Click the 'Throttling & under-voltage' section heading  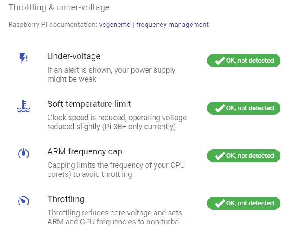(x=59, y=8)
